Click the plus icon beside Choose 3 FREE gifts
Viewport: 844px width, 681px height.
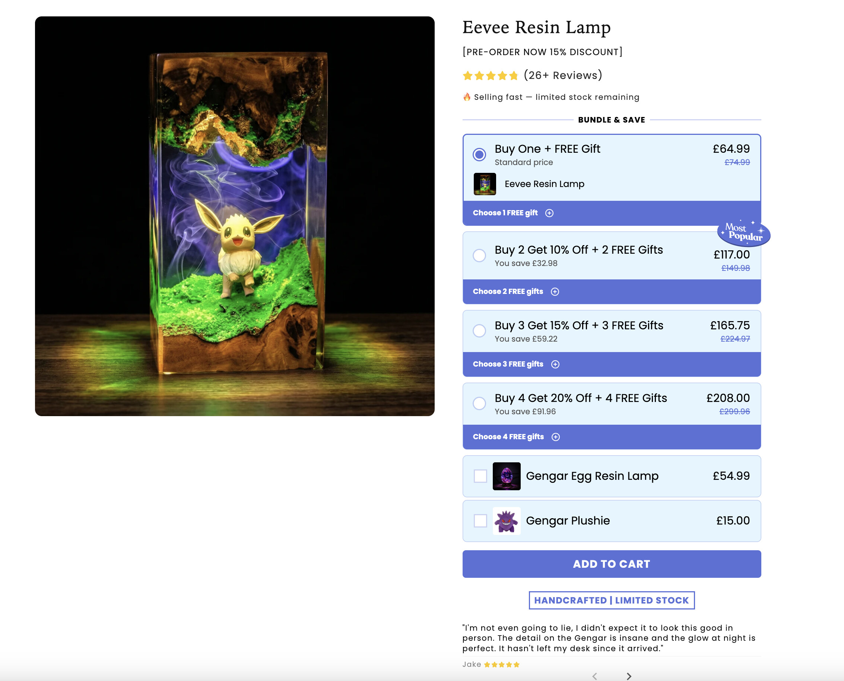(x=555, y=364)
